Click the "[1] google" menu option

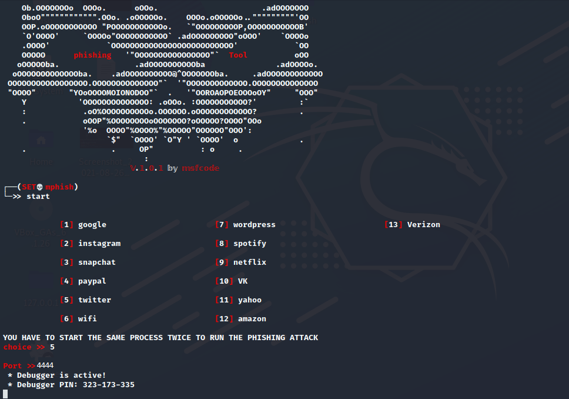click(83, 225)
